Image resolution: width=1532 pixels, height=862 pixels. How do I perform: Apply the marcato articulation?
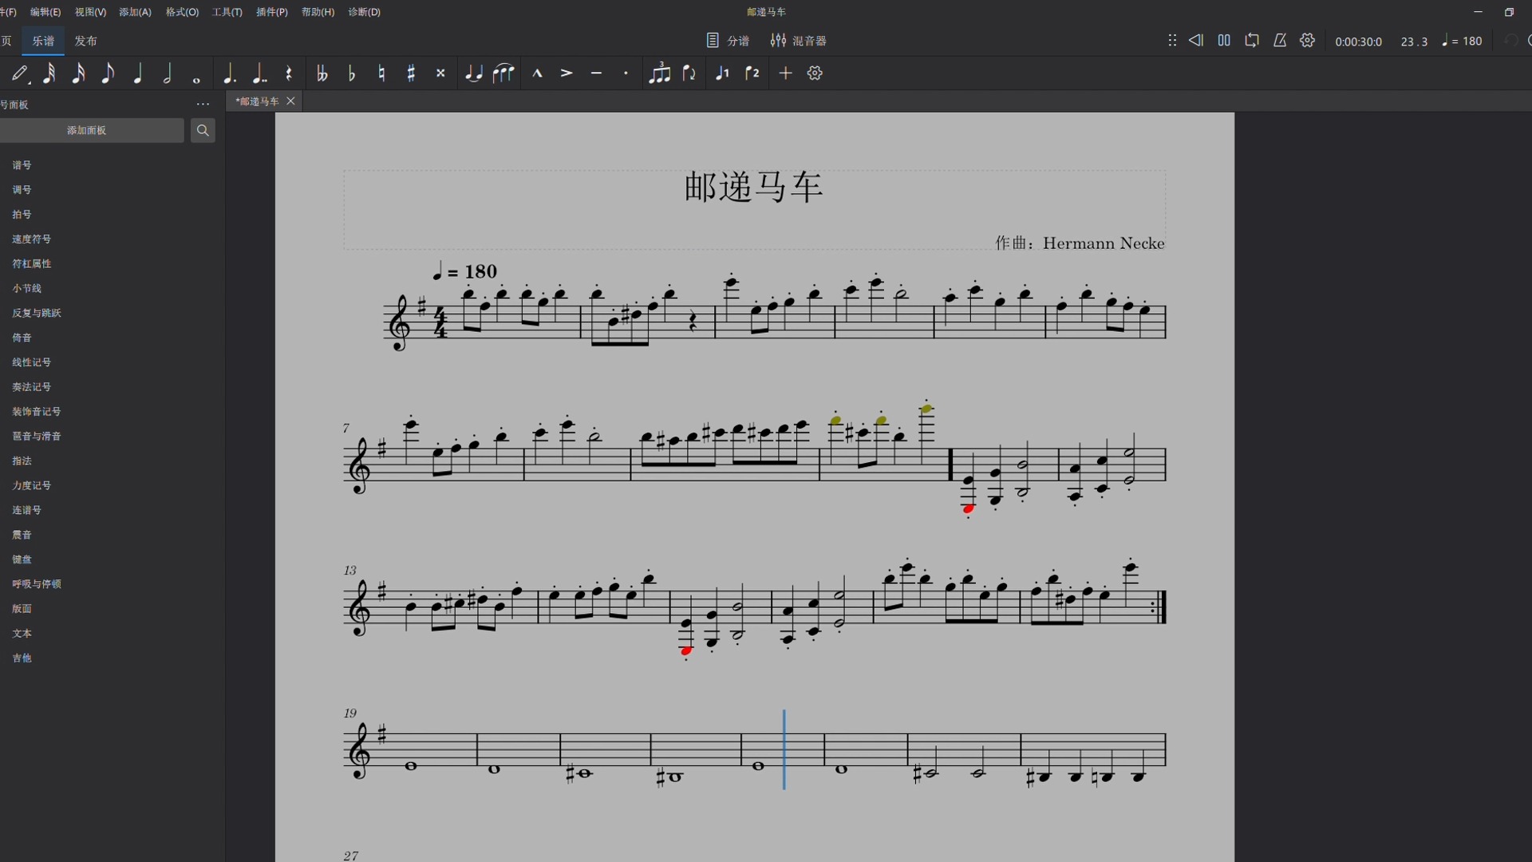pos(537,73)
